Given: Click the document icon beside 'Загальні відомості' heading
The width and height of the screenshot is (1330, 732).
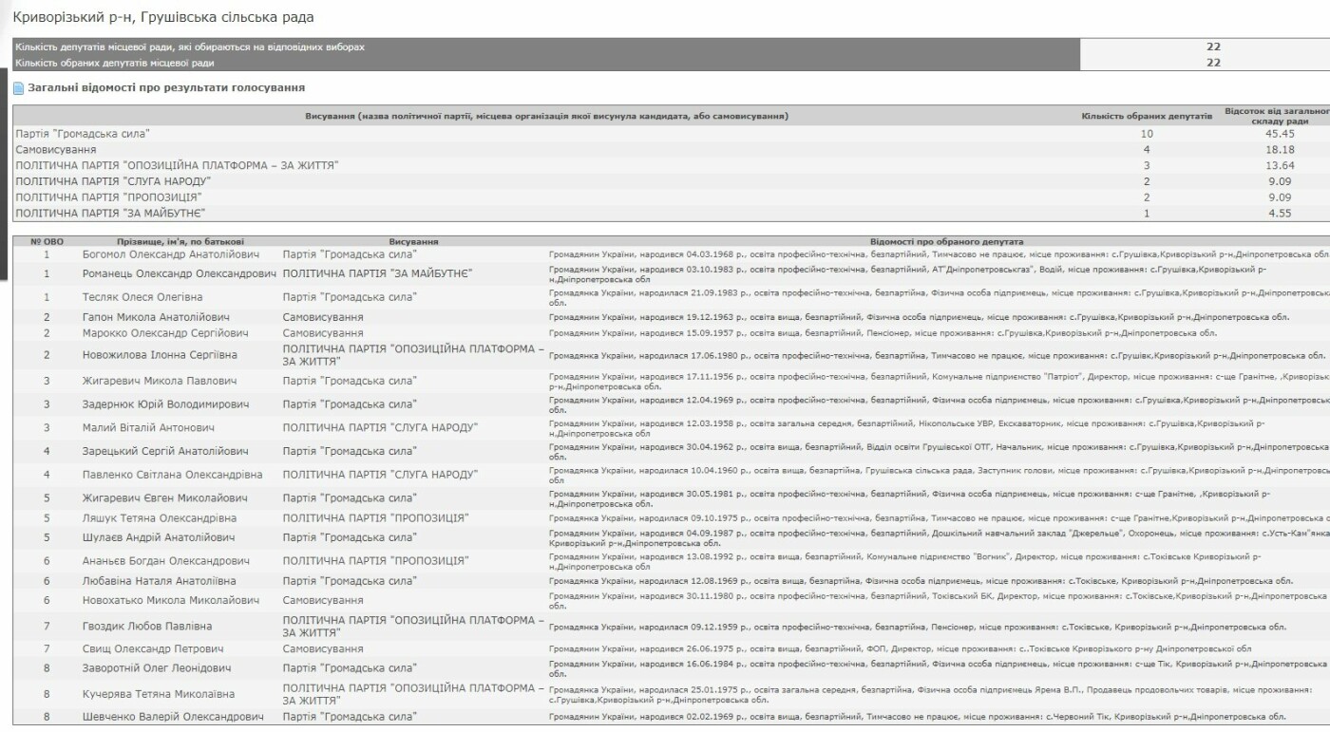Looking at the screenshot, I should coord(18,88).
